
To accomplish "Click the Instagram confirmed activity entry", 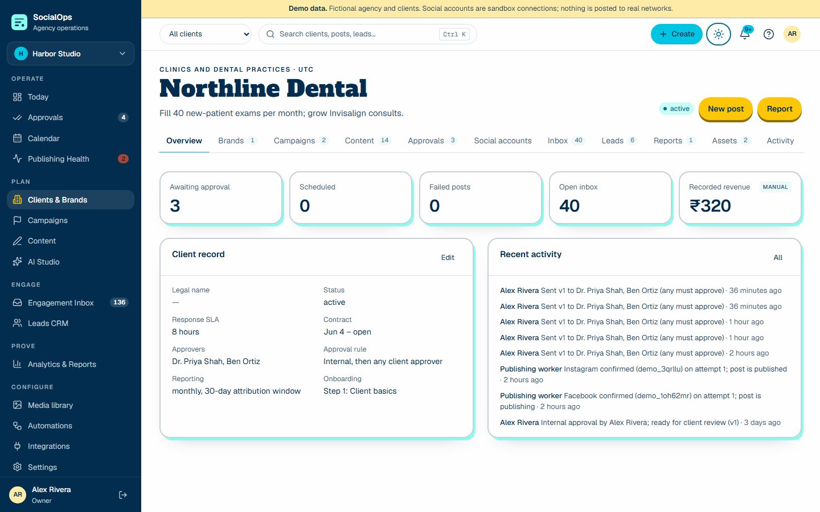I will (643, 374).
